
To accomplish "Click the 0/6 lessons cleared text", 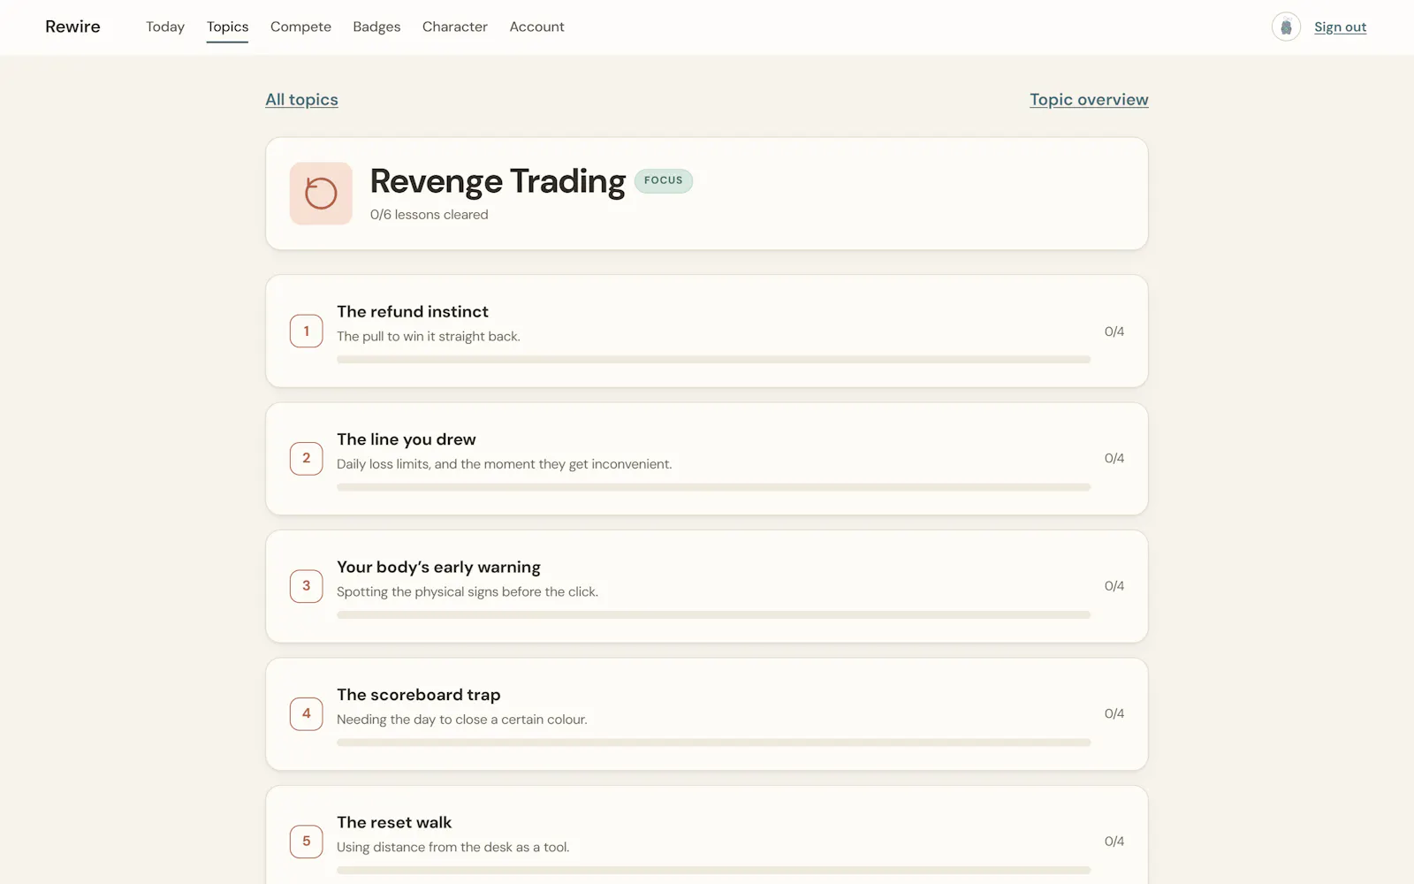I will pos(429,215).
